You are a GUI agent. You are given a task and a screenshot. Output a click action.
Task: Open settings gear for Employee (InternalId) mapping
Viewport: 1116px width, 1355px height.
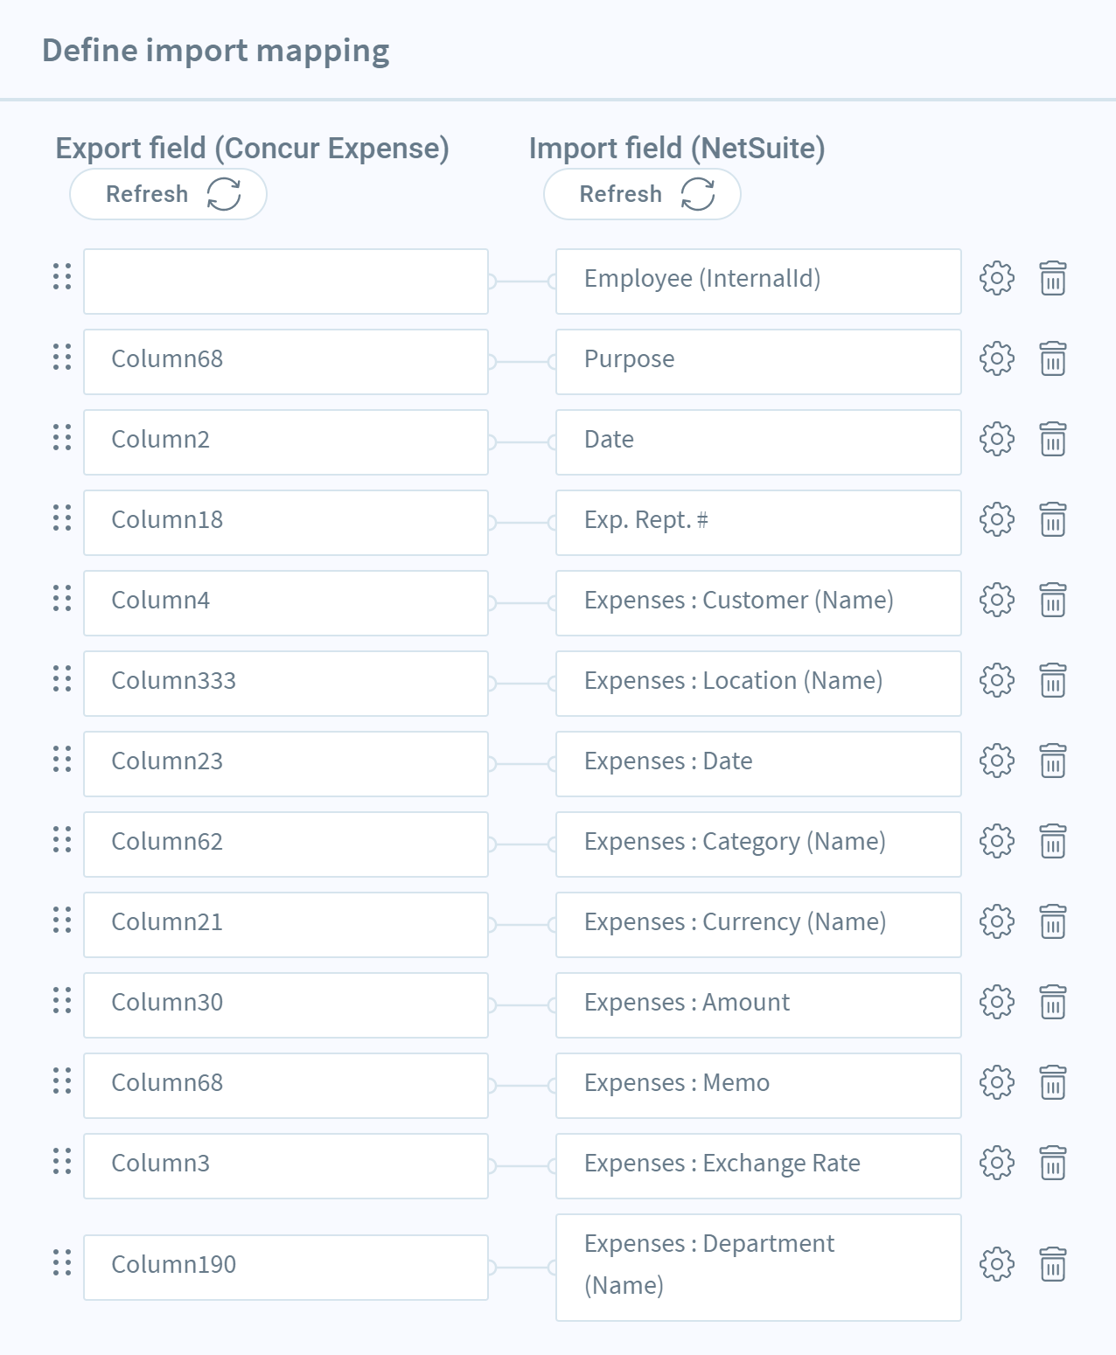(996, 279)
